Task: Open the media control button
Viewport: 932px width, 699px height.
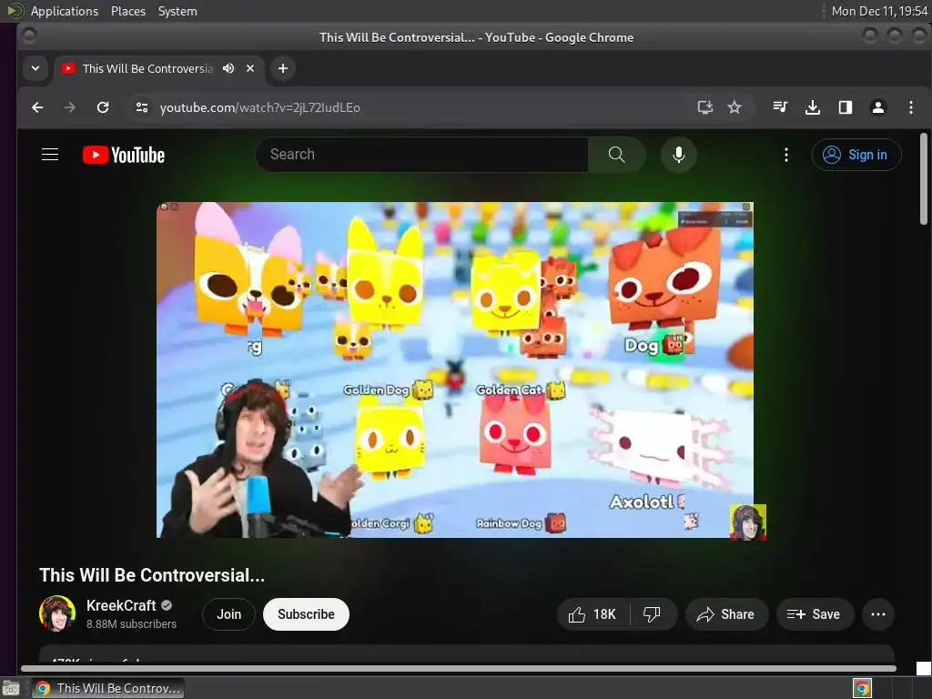Action: 780,107
